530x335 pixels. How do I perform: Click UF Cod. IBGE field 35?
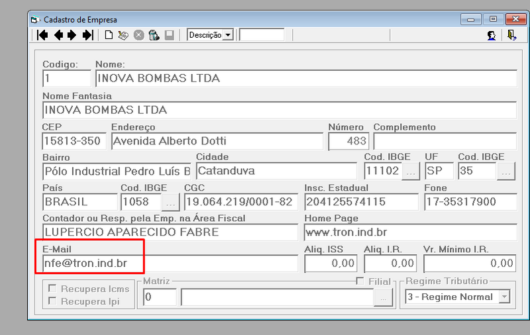pyautogui.click(x=478, y=171)
